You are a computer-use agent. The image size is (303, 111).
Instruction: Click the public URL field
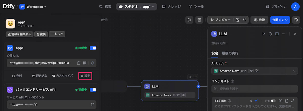point(52,63)
